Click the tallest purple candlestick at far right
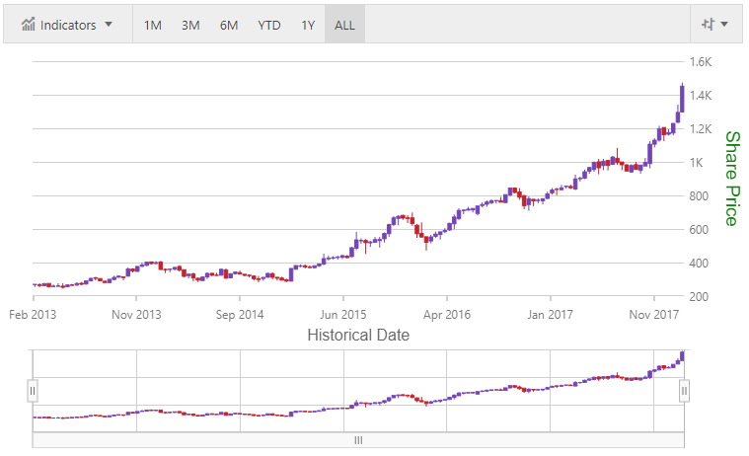The height and width of the screenshot is (456, 749). (x=682, y=99)
